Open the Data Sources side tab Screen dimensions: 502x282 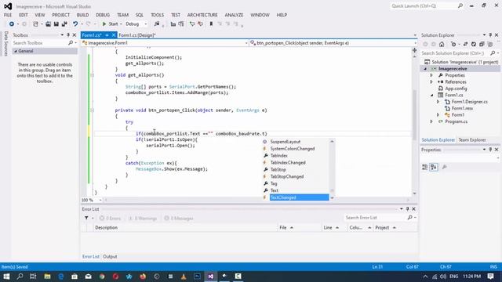coord(5,44)
